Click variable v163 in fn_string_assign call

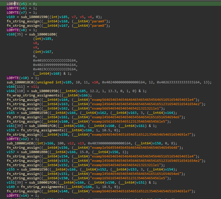click(x=64, y=104)
